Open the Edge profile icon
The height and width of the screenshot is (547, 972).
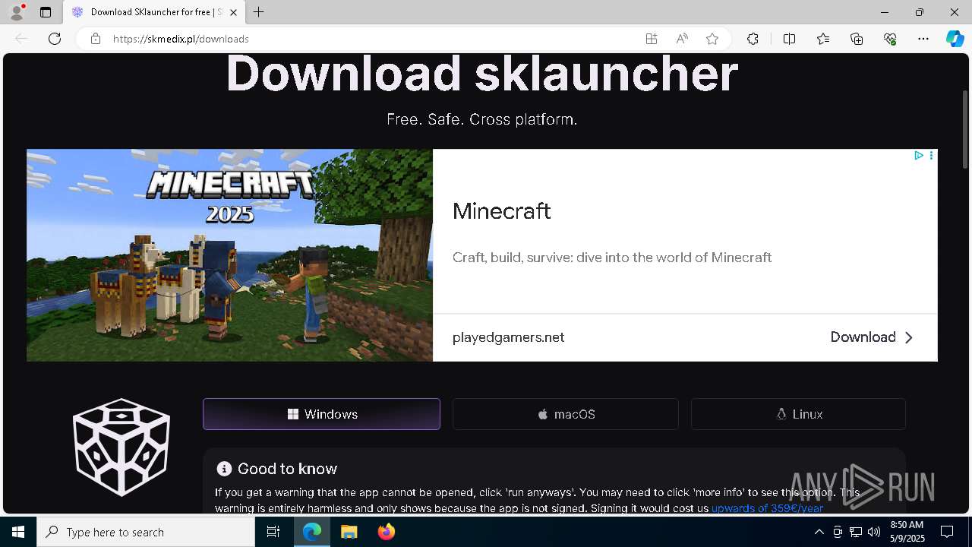coord(17,12)
